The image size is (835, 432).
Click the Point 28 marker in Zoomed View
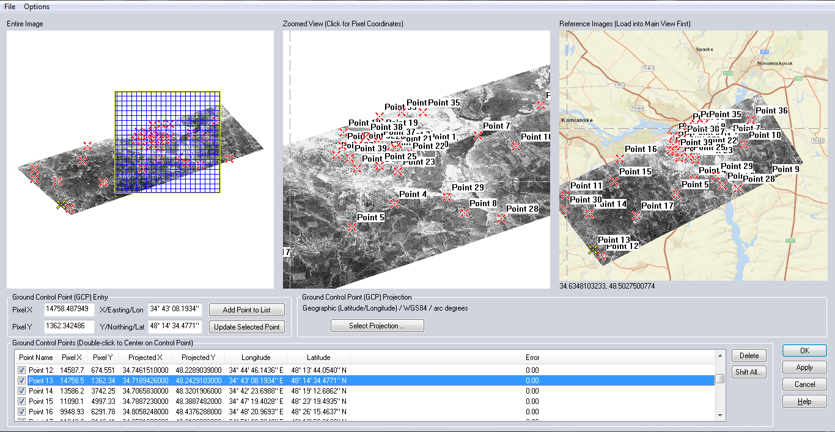(x=501, y=218)
